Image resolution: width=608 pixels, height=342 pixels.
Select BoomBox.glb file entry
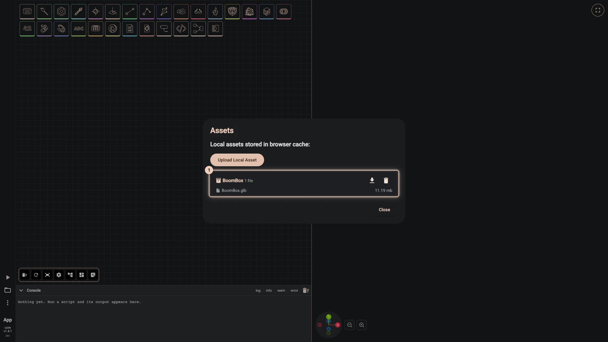click(x=304, y=190)
